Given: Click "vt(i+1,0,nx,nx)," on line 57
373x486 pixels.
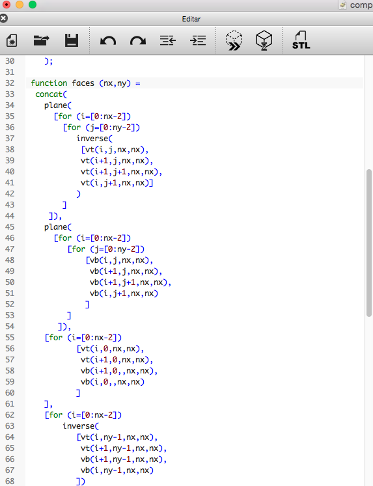Looking at the screenshot, I should click(x=117, y=360).
